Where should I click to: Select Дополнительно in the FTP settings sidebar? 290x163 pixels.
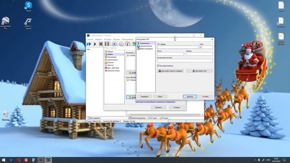(146, 46)
